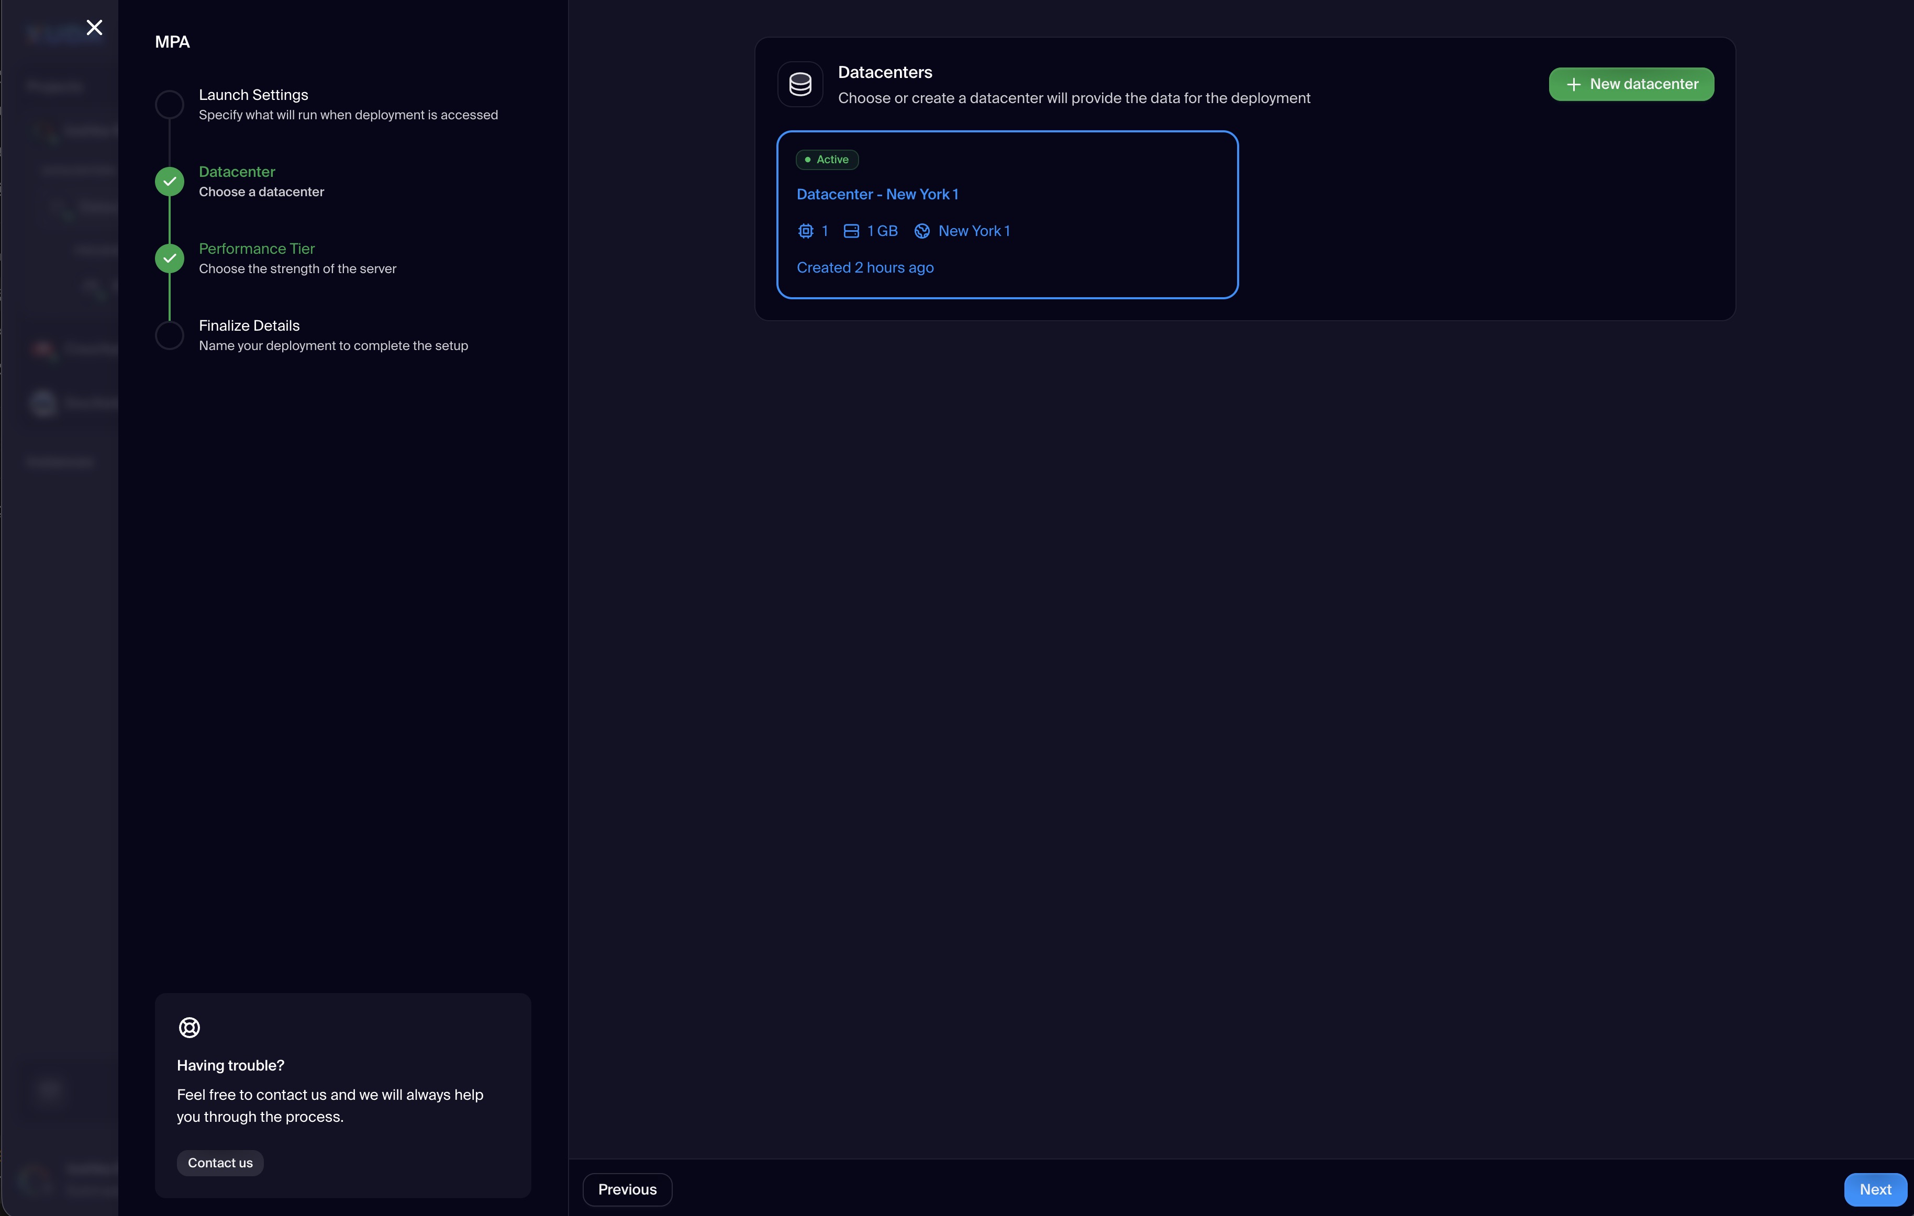Click the green checkmark for Datacenter step

click(x=169, y=181)
